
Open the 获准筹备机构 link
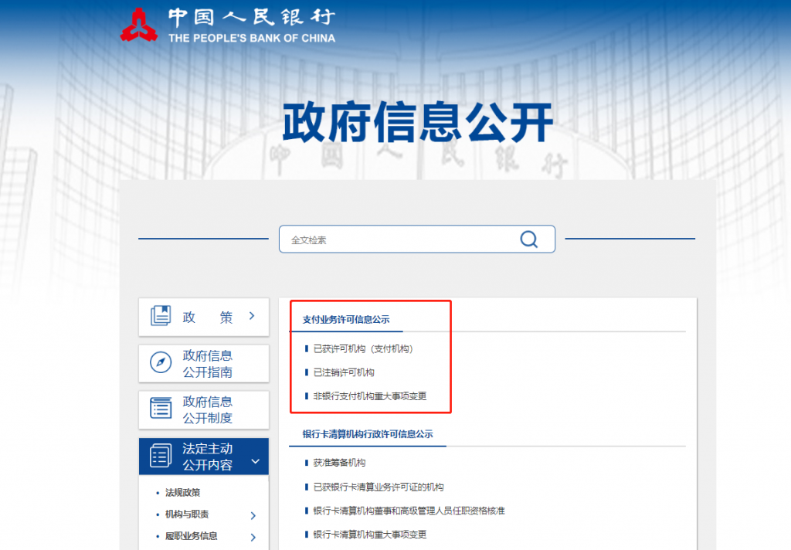[x=340, y=463]
